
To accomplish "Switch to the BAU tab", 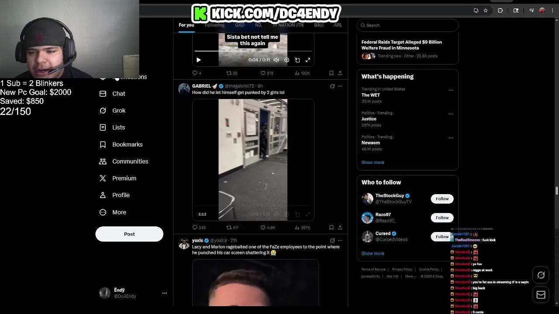I will [319, 25].
